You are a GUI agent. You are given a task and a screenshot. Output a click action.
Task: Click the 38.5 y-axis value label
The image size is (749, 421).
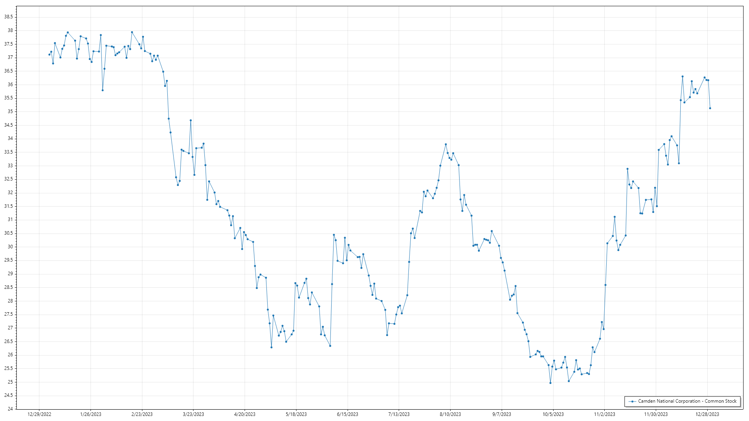[x=9, y=17]
